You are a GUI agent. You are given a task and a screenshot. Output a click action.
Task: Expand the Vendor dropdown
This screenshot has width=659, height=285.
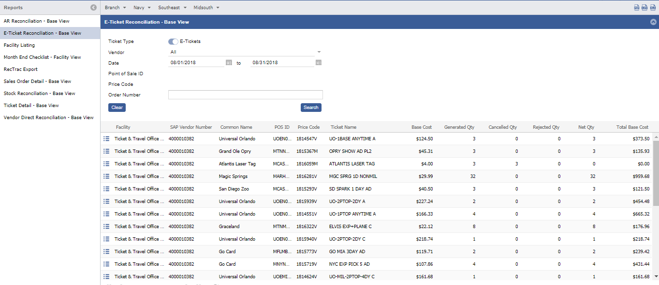319,52
